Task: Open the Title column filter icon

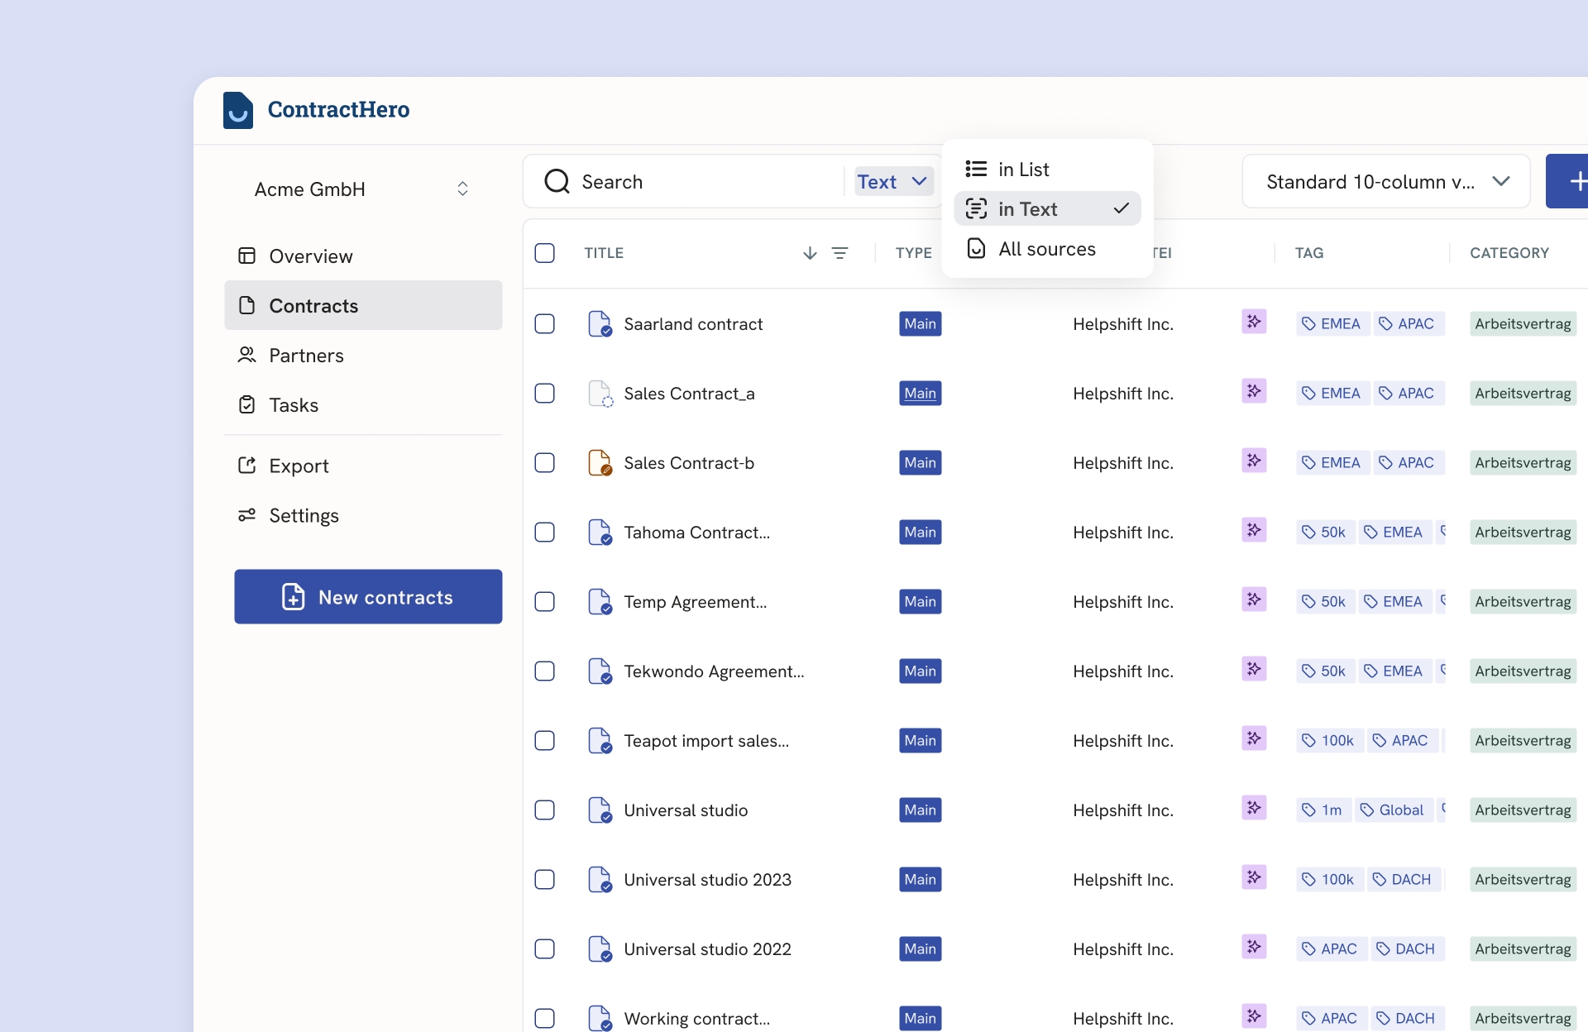Action: coord(839,253)
